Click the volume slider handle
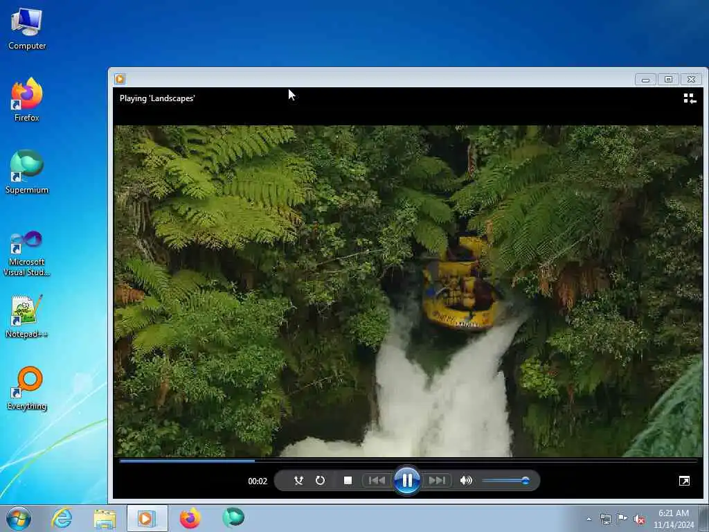 [526, 481]
